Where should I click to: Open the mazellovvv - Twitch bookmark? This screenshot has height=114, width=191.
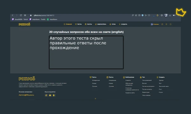click(x=37, y=19)
